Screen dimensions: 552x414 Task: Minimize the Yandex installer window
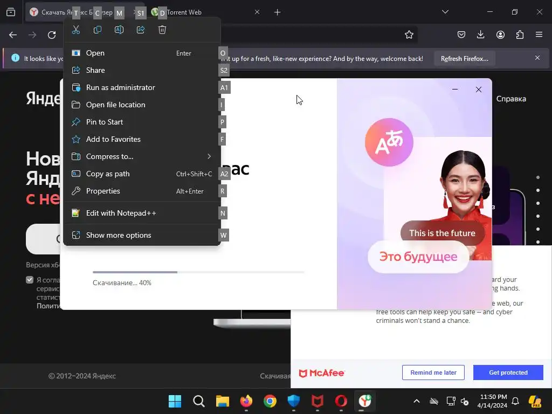(455, 89)
